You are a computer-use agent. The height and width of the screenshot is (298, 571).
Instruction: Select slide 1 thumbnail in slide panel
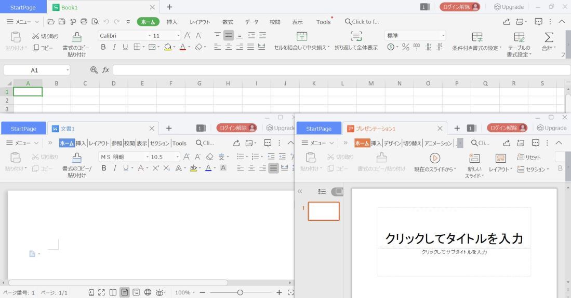pos(324,211)
